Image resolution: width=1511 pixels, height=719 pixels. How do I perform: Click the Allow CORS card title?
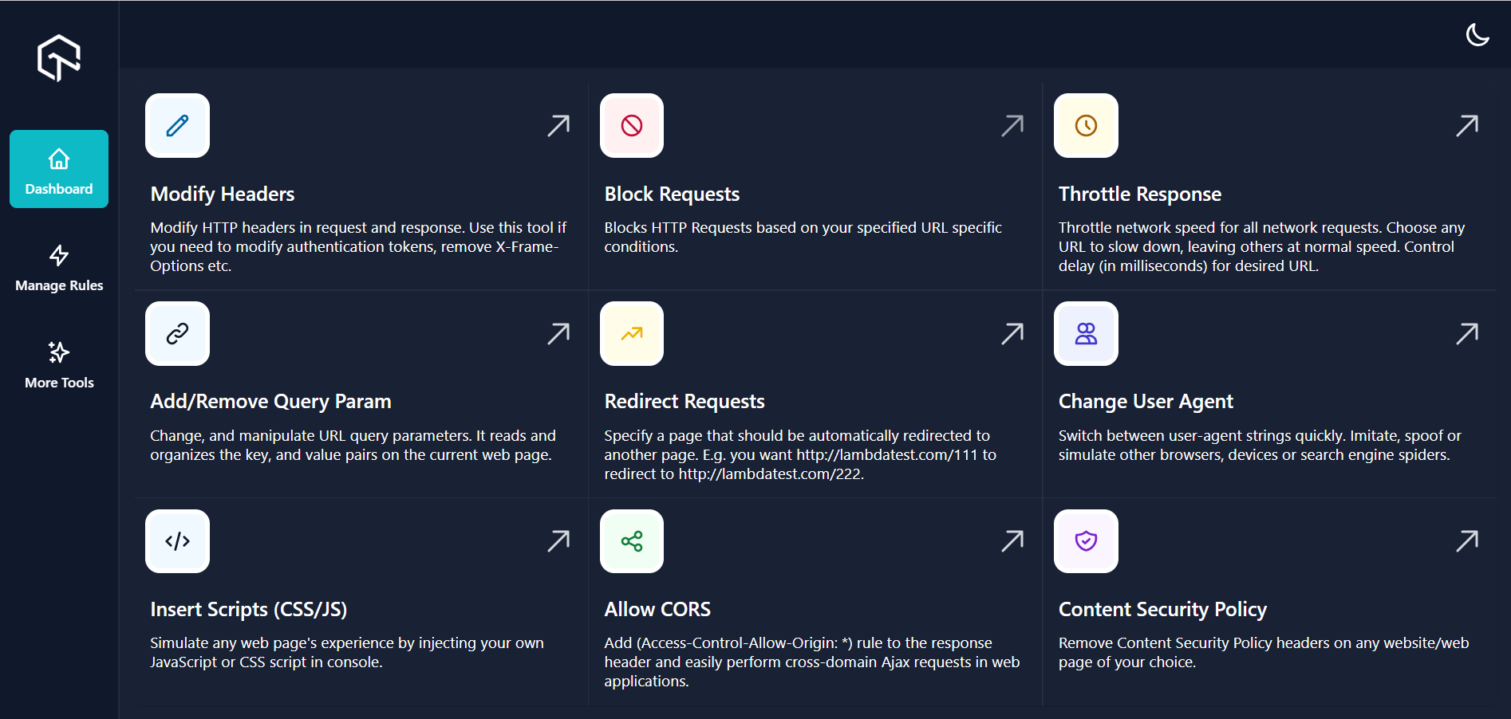tap(657, 608)
